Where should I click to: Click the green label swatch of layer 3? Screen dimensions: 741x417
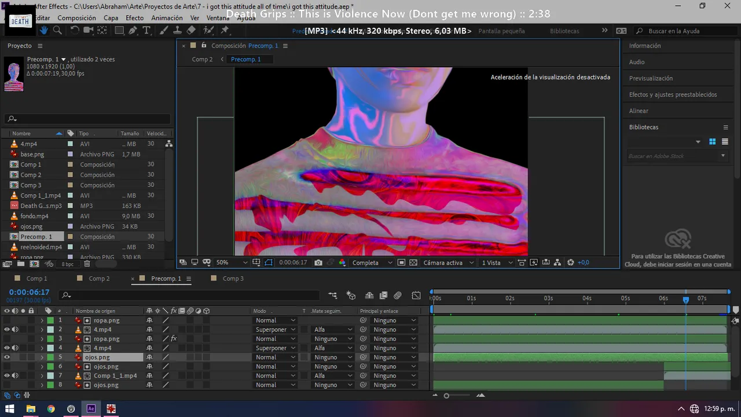click(50, 339)
